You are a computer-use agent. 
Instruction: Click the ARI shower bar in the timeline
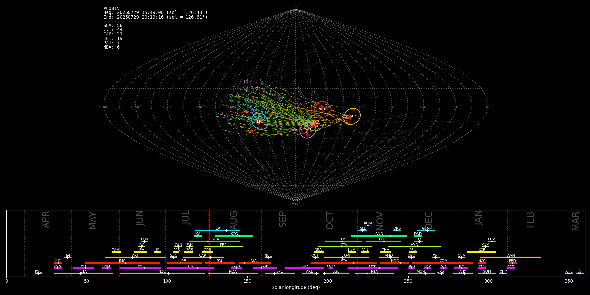tap(136, 257)
